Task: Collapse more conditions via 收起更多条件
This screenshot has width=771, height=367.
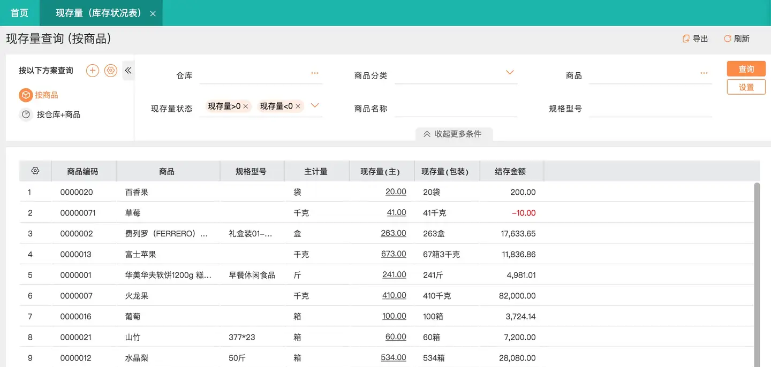Action: pyautogui.click(x=453, y=134)
